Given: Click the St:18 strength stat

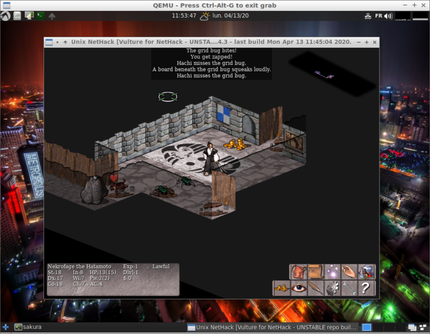Looking at the screenshot, I should click(x=54, y=272).
